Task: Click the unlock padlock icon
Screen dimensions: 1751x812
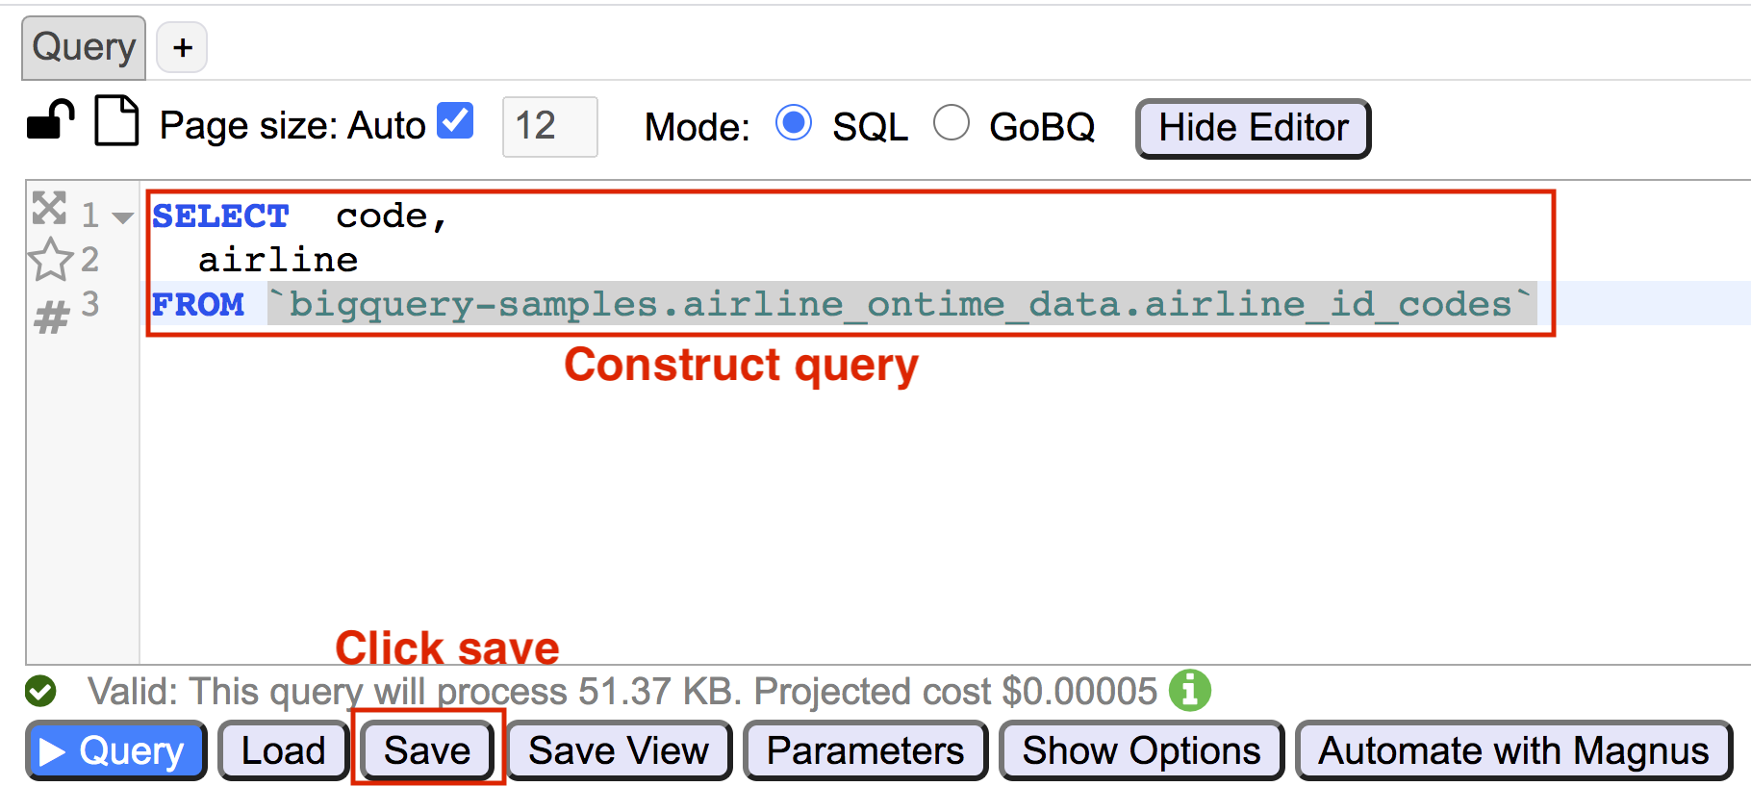Action: (x=51, y=122)
